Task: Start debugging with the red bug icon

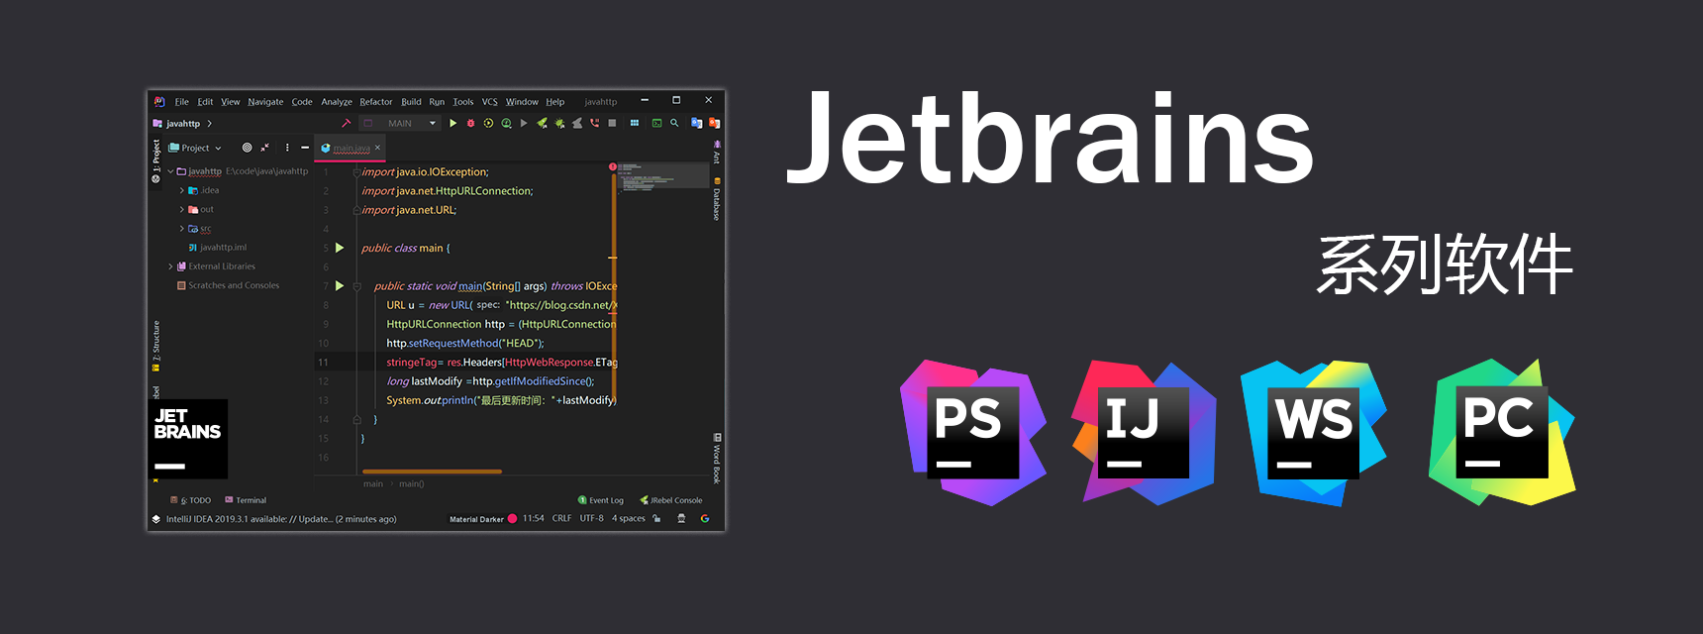Action: point(470,124)
